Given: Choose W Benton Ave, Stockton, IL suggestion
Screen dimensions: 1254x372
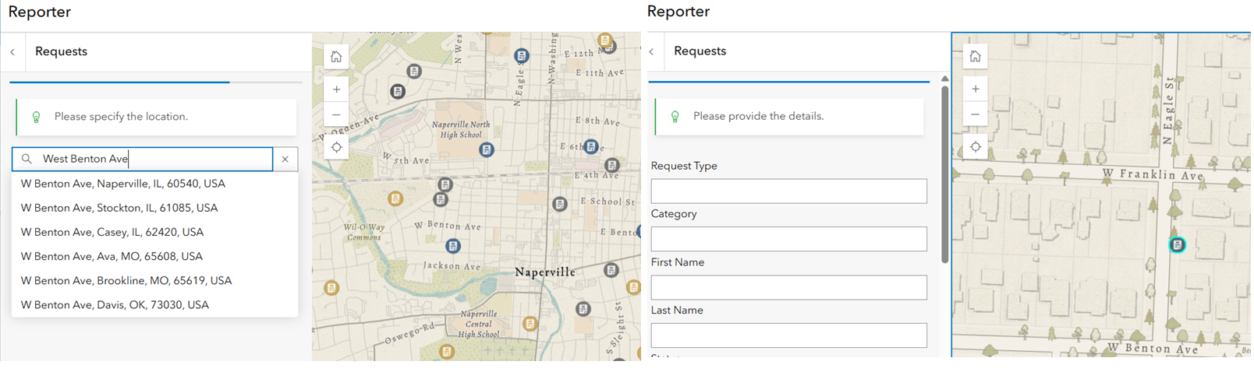Looking at the screenshot, I should click(154, 208).
